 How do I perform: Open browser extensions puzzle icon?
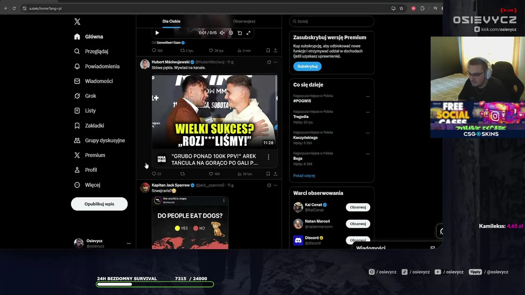[x=422, y=8]
